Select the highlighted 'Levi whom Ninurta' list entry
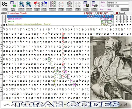 [60, 16]
